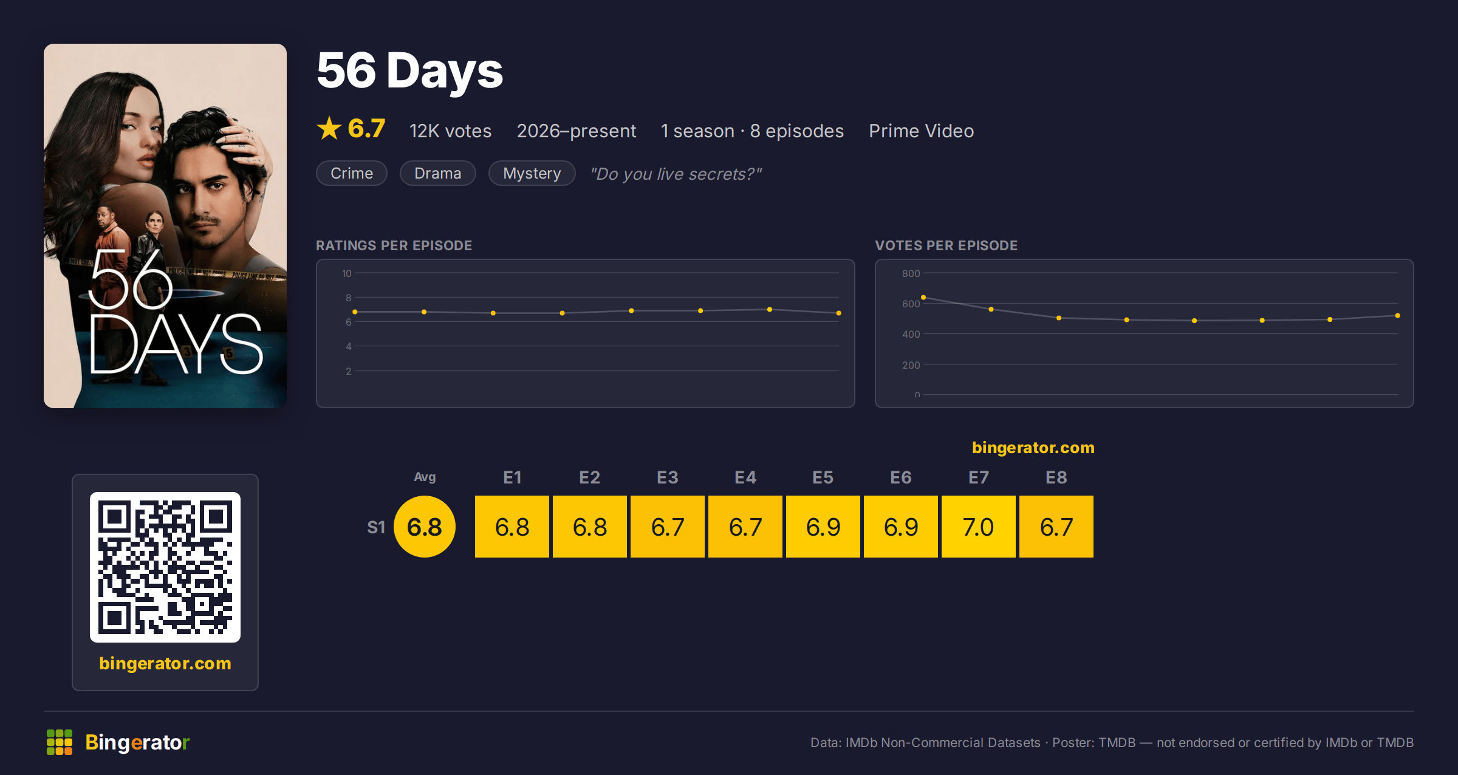
Task: Select the Crime genre tag
Action: tap(352, 173)
